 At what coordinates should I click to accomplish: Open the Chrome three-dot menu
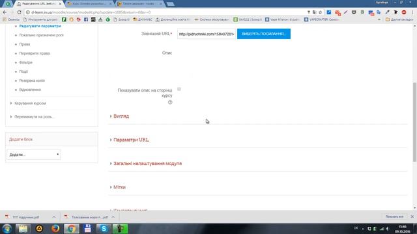pyautogui.click(x=412, y=12)
